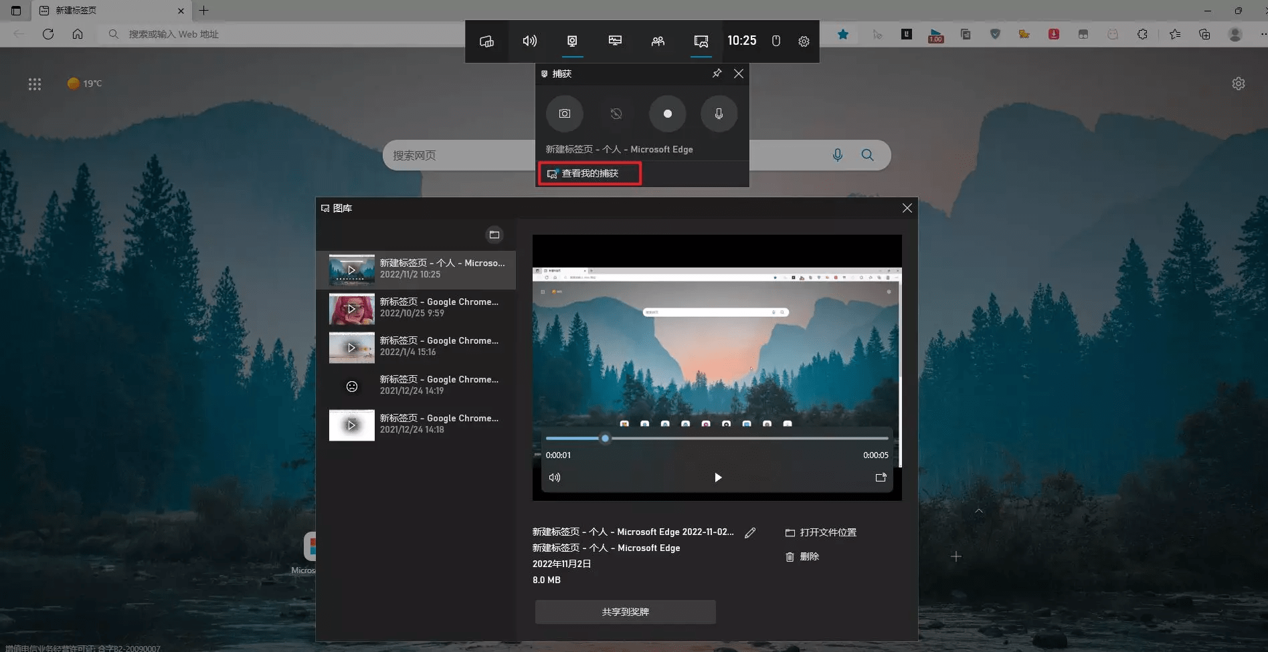Click the 1.00 speed extension icon
The image size is (1268, 652).
(936, 35)
